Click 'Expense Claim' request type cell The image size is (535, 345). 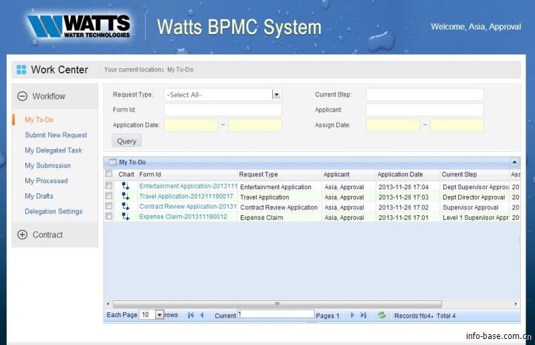pos(261,218)
